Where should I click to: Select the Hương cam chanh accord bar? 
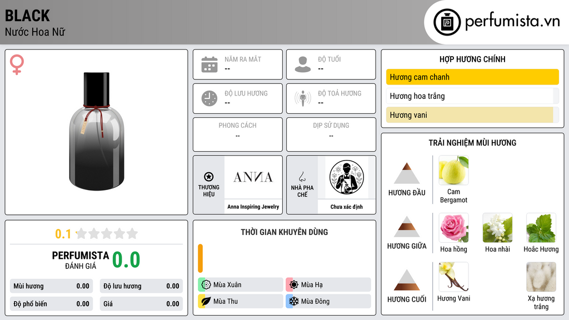pyautogui.click(x=472, y=77)
